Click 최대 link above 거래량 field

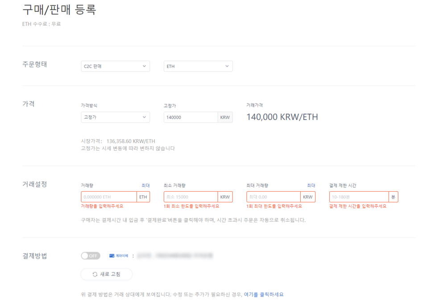146,185
